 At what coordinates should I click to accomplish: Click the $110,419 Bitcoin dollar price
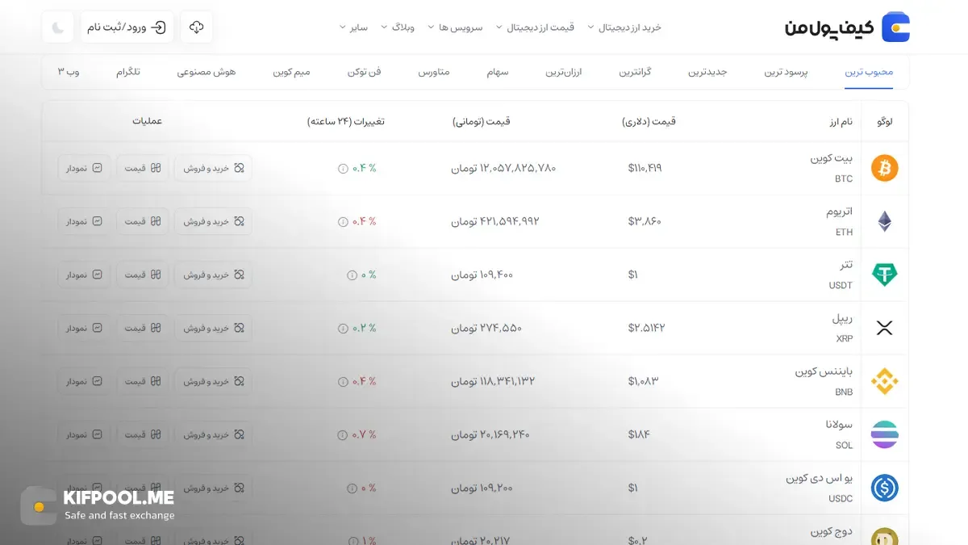pyautogui.click(x=645, y=168)
